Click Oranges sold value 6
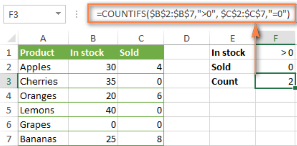This screenshot has width=297, height=146. point(141,96)
